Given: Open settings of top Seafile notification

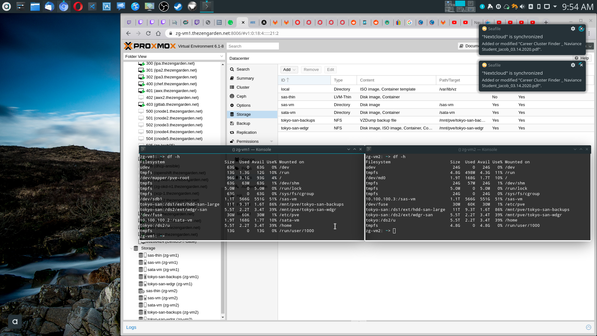Looking at the screenshot, I should coord(573,29).
